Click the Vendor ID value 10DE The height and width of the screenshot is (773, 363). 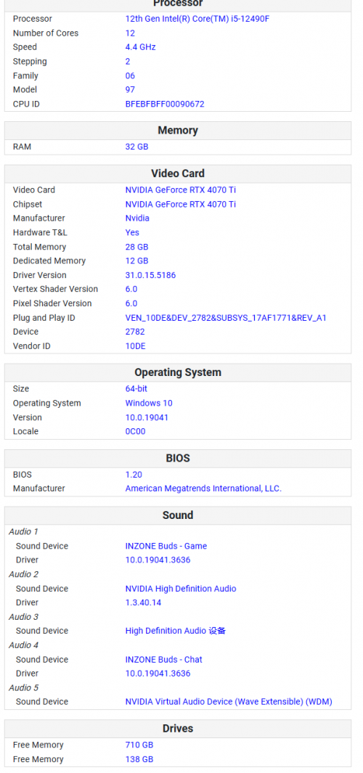click(x=135, y=346)
